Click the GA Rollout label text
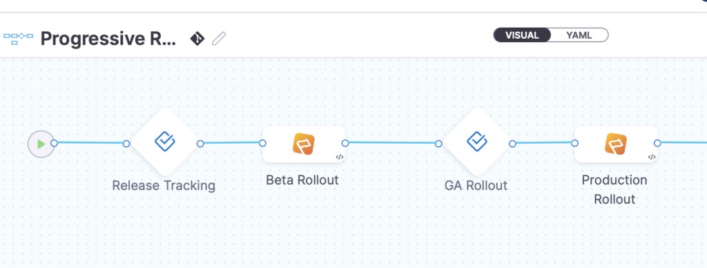The width and height of the screenshot is (707, 268). tap(476, 185)
